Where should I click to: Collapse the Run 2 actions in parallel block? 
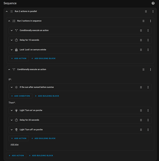pos(7,11)
